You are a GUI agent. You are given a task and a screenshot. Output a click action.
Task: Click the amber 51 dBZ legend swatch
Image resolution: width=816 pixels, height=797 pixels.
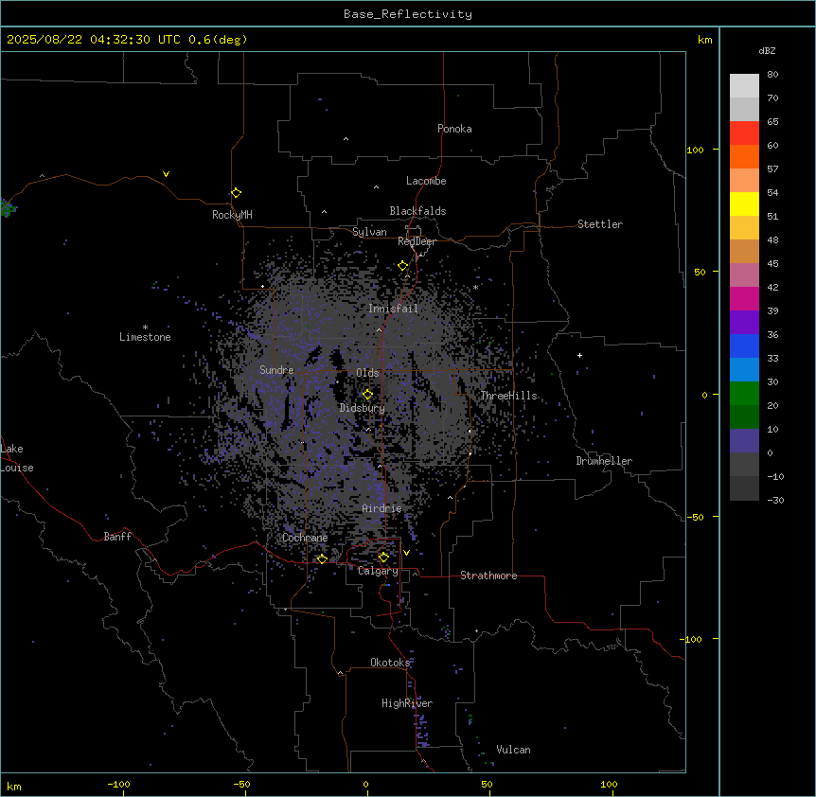point(744,228)
